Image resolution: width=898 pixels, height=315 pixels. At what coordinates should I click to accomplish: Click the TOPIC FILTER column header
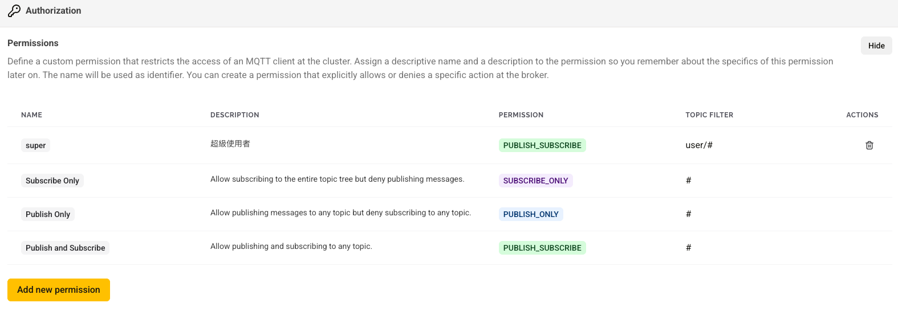[x=709, y=115]
